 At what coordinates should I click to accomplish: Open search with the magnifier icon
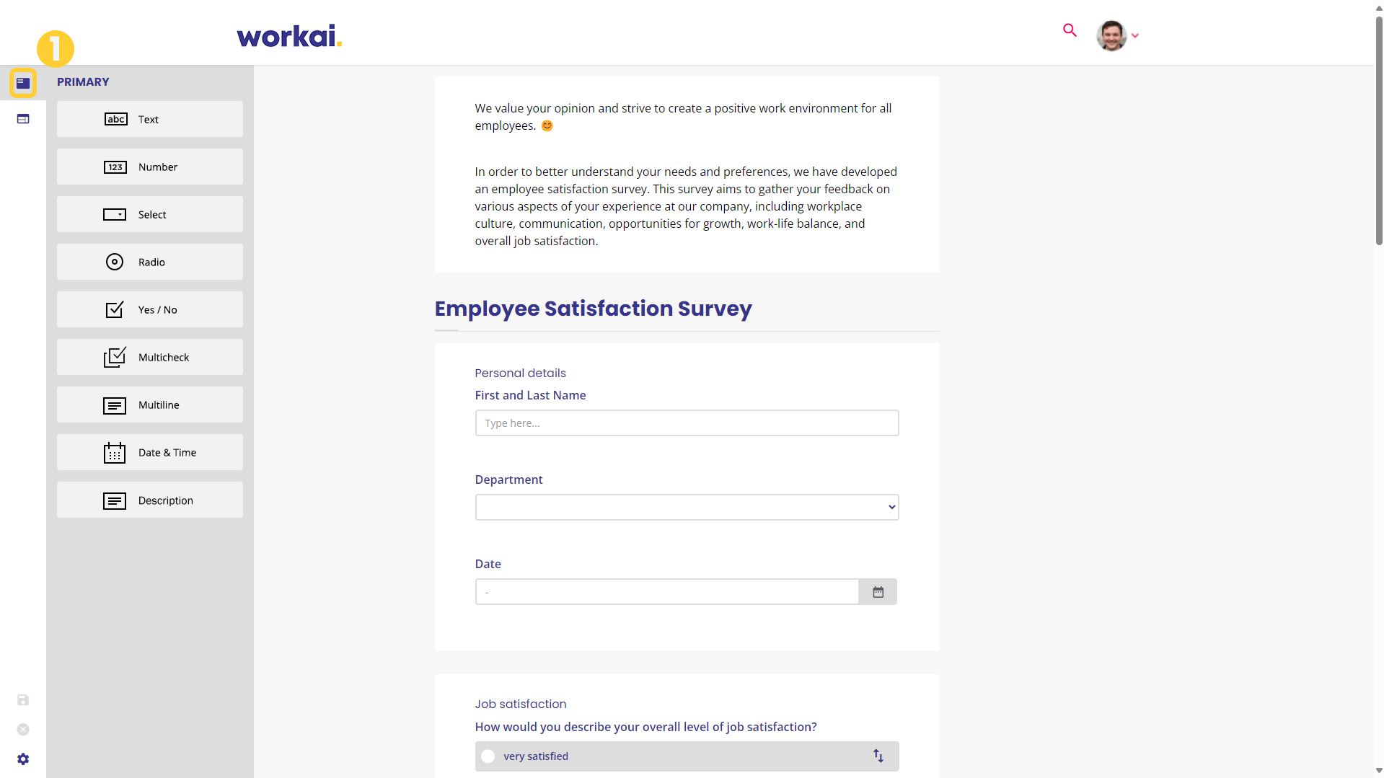point(1070,30)
